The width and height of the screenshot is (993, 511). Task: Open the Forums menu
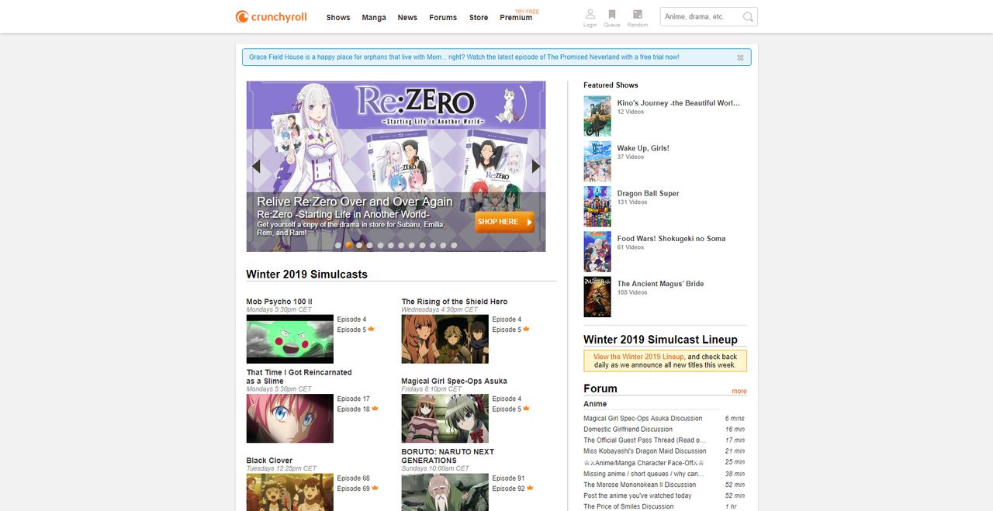pos(443,17)
